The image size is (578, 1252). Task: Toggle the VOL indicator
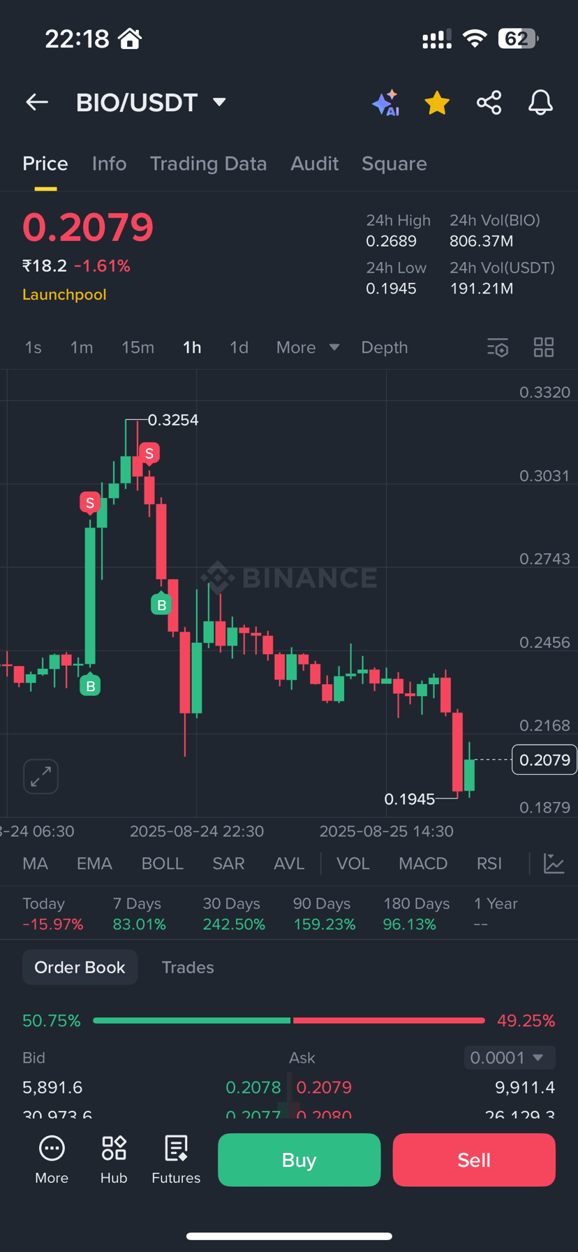(x=353, y=864)
